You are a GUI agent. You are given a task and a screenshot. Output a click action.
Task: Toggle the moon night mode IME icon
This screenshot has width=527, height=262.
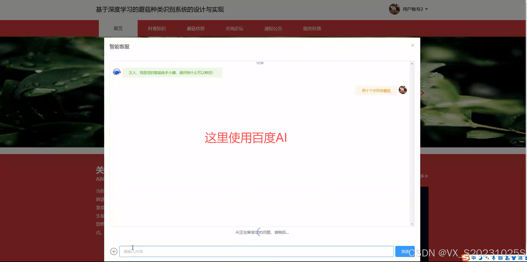[x=480, y=258]
